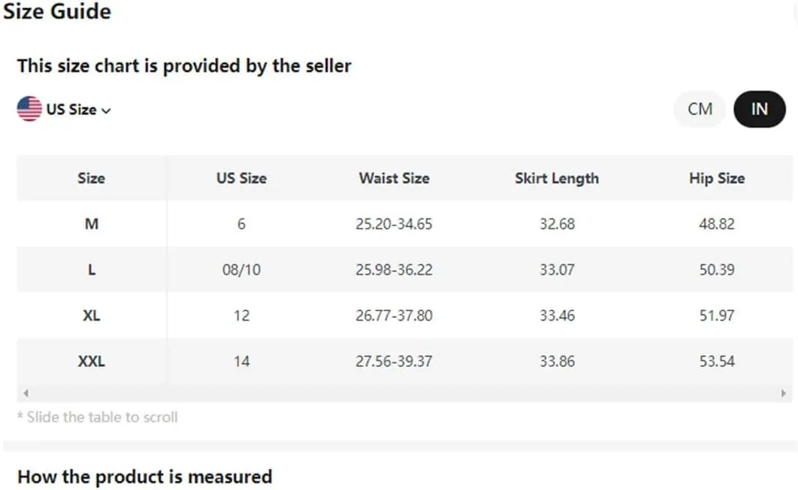Click the 08/10 US size cell
The width and height of the screenshot is (798, 490).
point(241,270)
